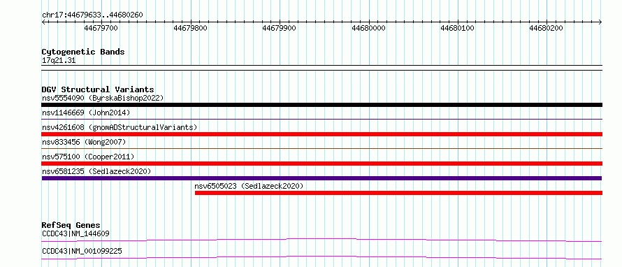Click the RefSeq Genes track heading
Image resolution: width=622 pixels, height=267 pixels.
pyautogui.click(x=71, y=225)
